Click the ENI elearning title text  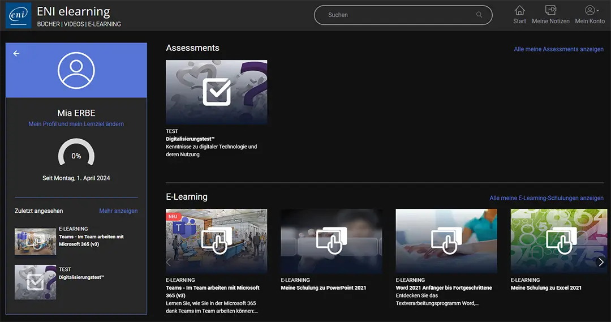(x=74, y=11)
